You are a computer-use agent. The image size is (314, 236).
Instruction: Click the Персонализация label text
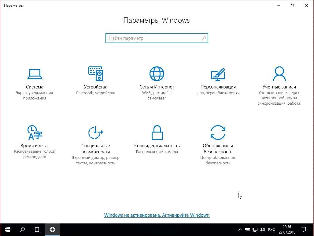[x=218, y=87]
